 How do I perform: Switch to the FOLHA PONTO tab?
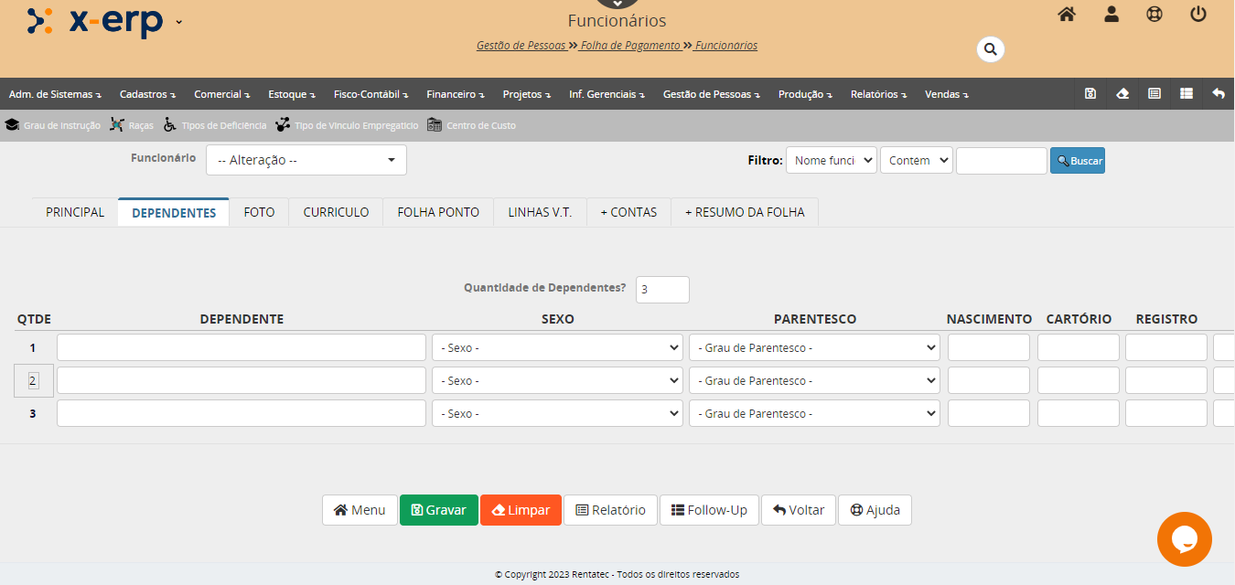coord(437,212)
